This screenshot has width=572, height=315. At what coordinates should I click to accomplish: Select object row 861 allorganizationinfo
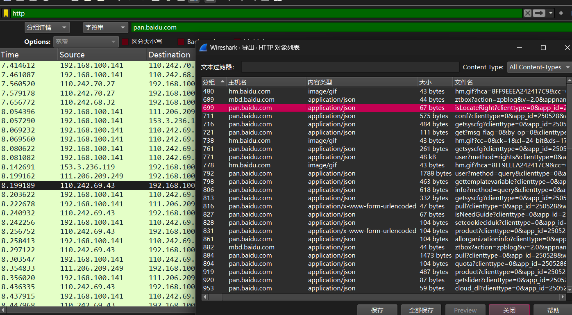tap(384, 239)
